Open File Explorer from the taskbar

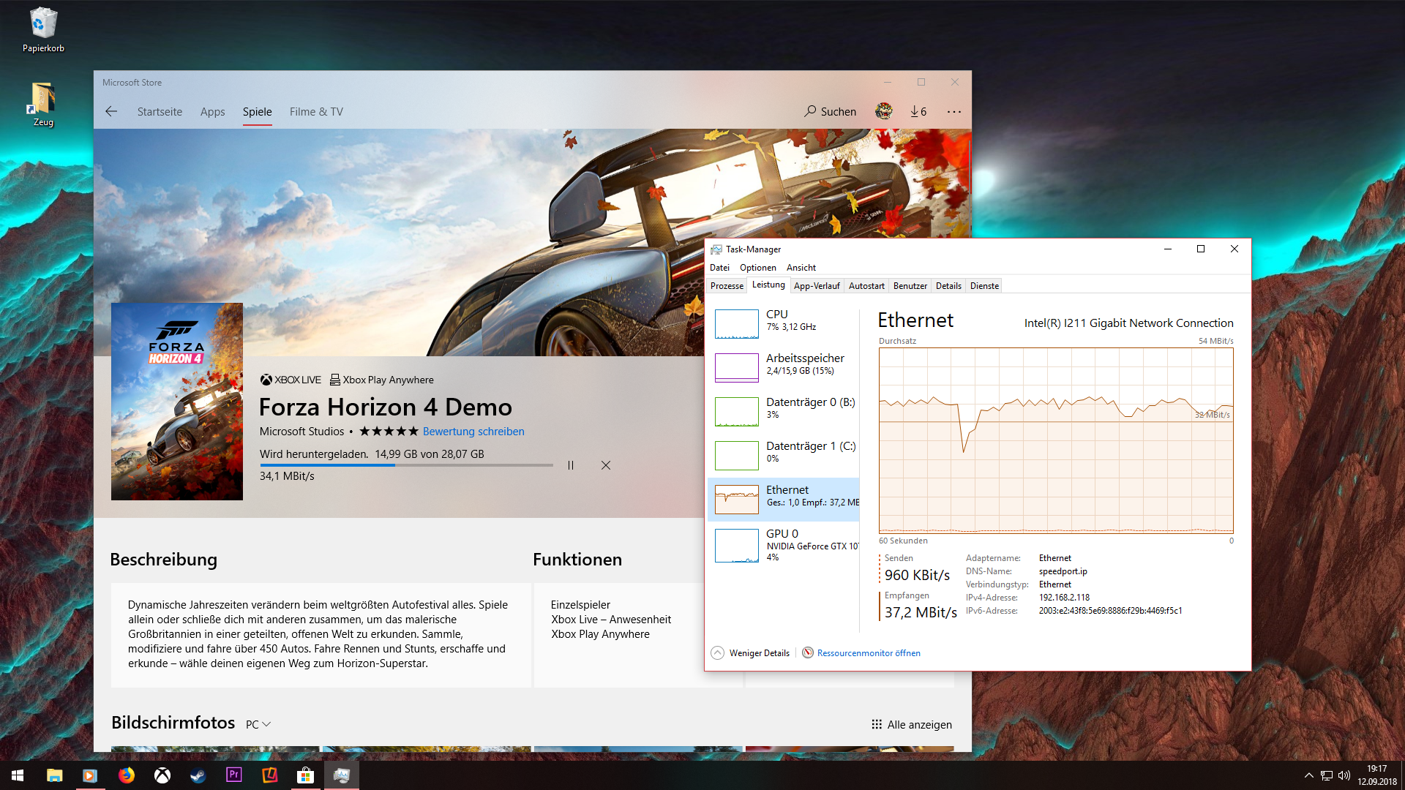(54, 775)
